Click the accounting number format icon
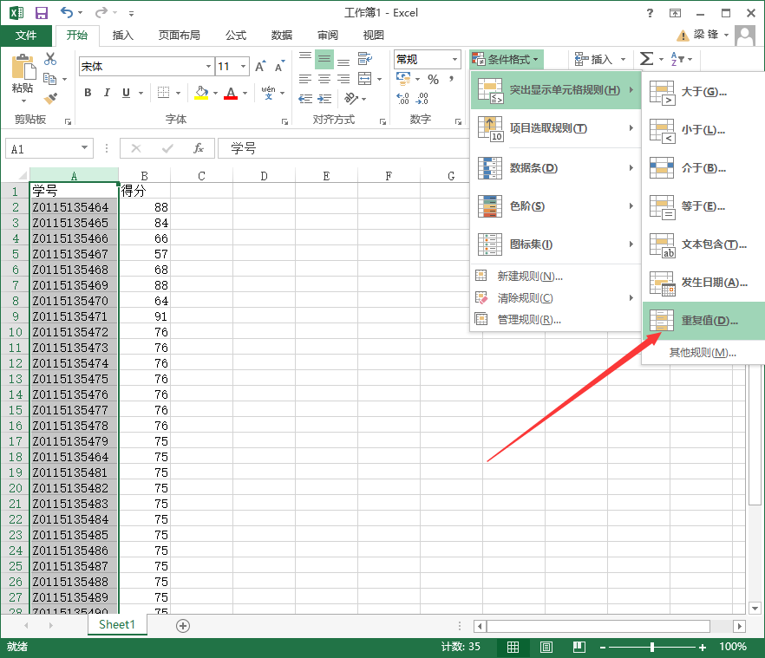The image size is (765, 658). [x=403, y=78]
